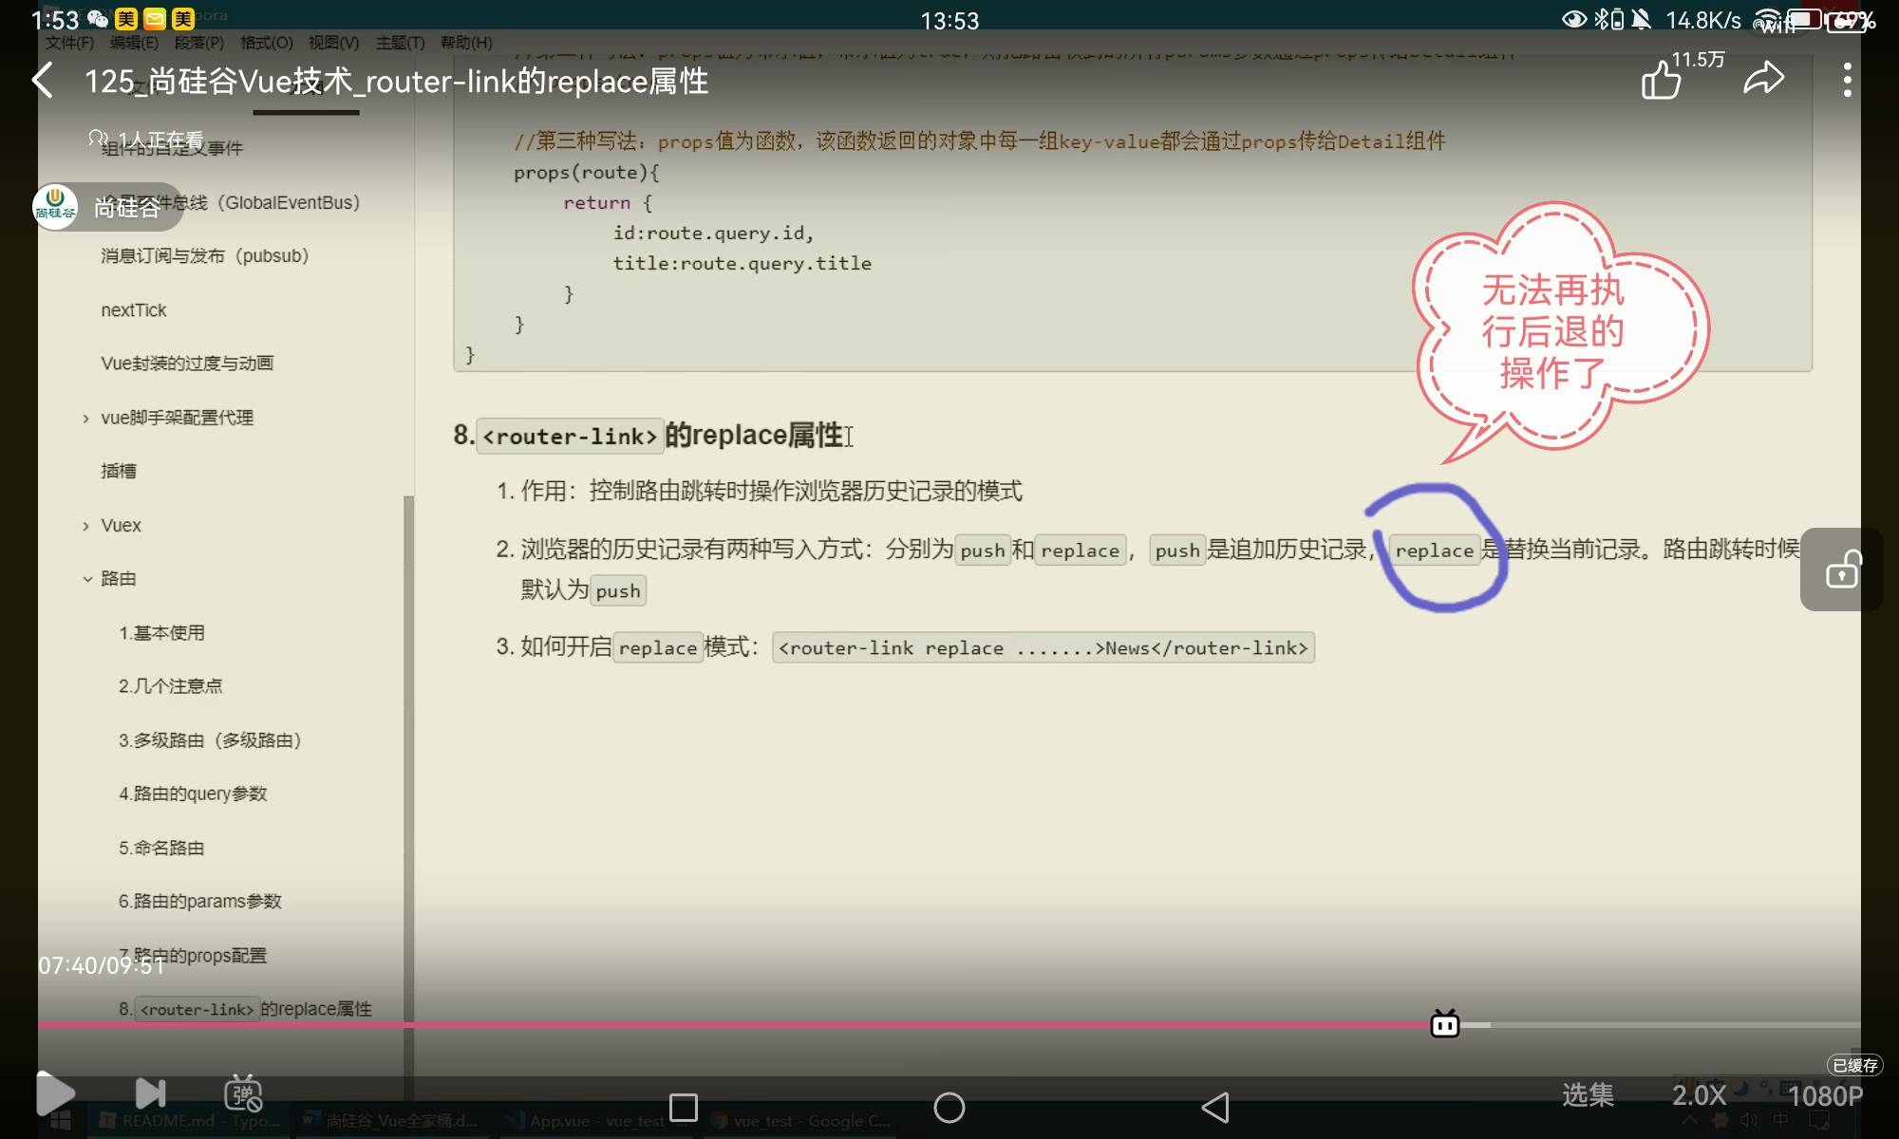Open the 尚硅谷 uploader avatar
The height and width of the screenshot is (1139, 1899).
(55, 207)
